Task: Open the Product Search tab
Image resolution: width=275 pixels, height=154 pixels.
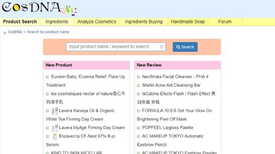Action: 20,22
